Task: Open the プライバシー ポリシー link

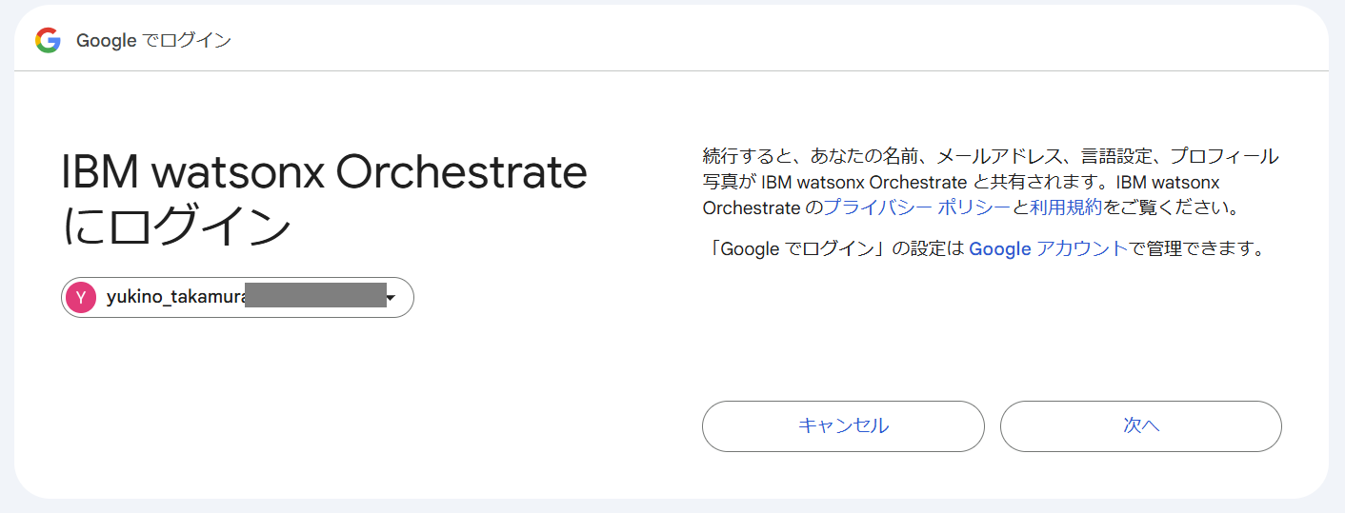Action: coord(915,207)
